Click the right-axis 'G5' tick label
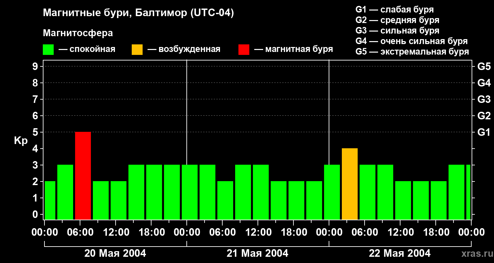Viewport: 494px width, 263px height. point(484,66)
